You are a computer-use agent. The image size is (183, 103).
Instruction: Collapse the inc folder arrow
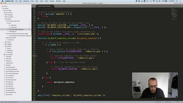[x=6, y=23]
